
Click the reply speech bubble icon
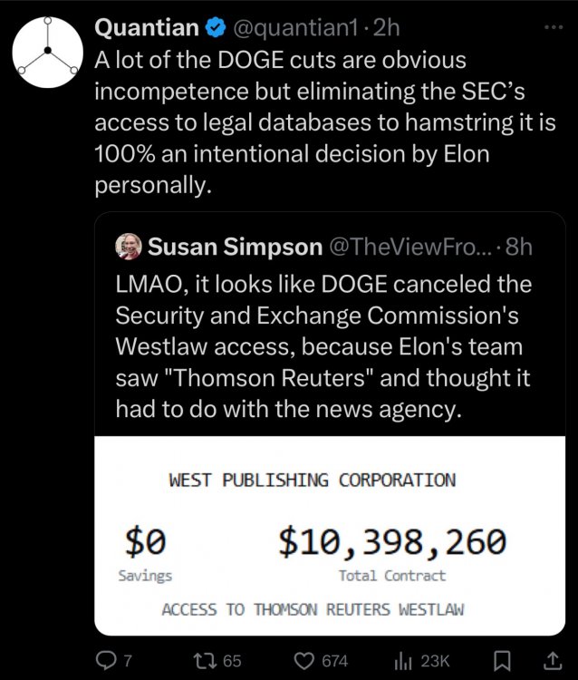(106, 661)
